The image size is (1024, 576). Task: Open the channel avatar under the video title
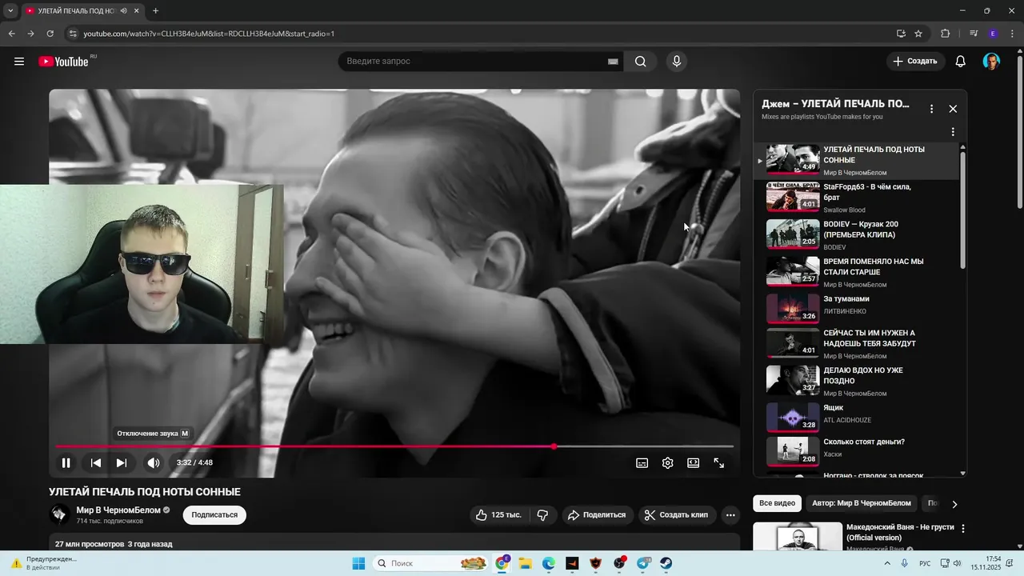pyautogui.click(x=59, y=514)
